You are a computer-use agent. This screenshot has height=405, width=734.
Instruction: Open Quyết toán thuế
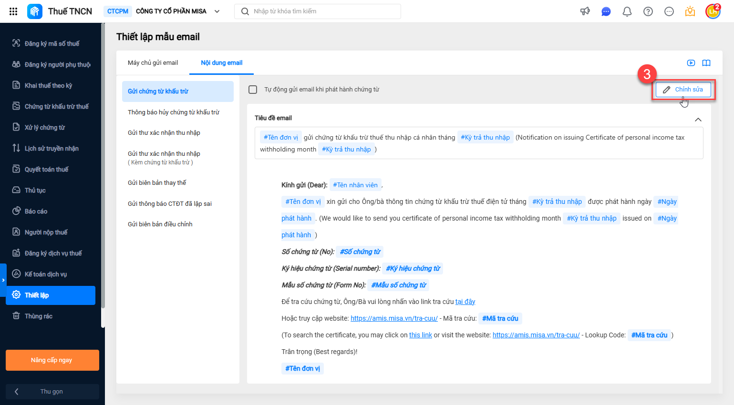click(x=51, y=169)
